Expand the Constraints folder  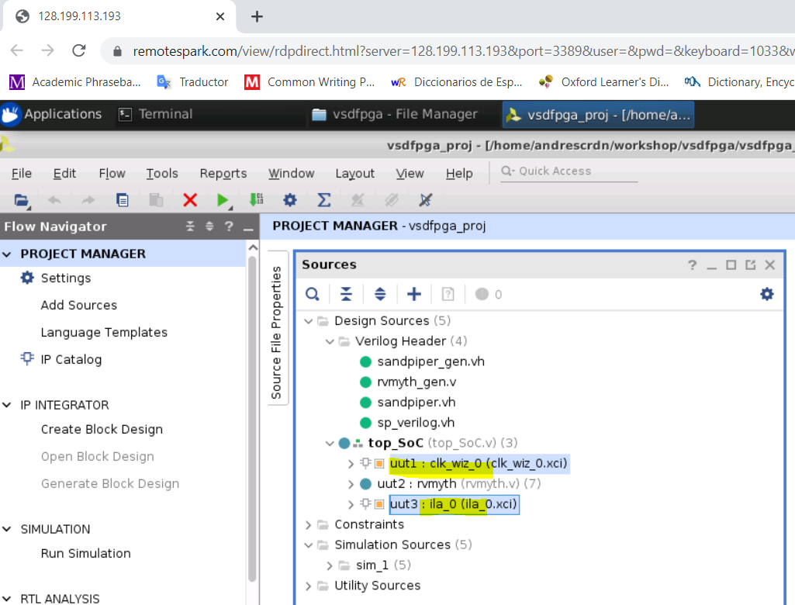tap(308, 525)
